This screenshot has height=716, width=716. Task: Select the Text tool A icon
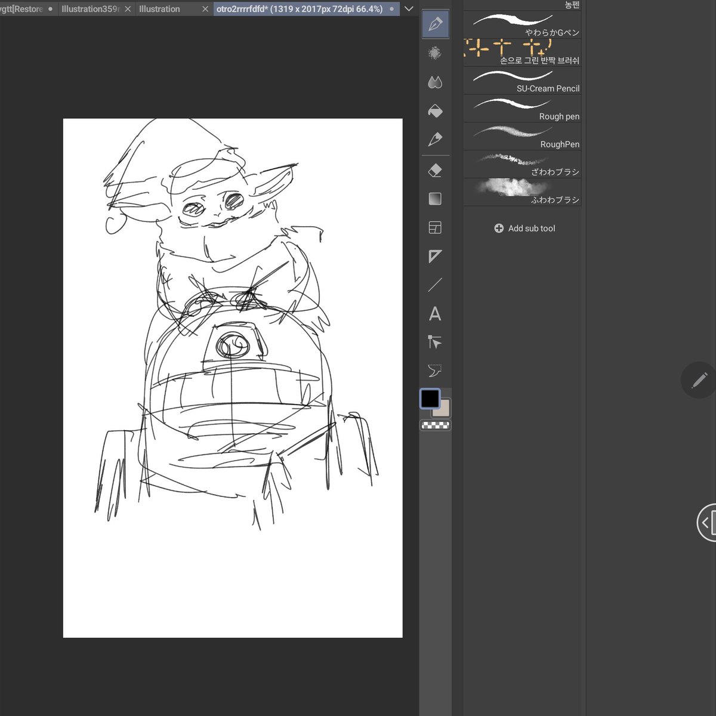435,314
